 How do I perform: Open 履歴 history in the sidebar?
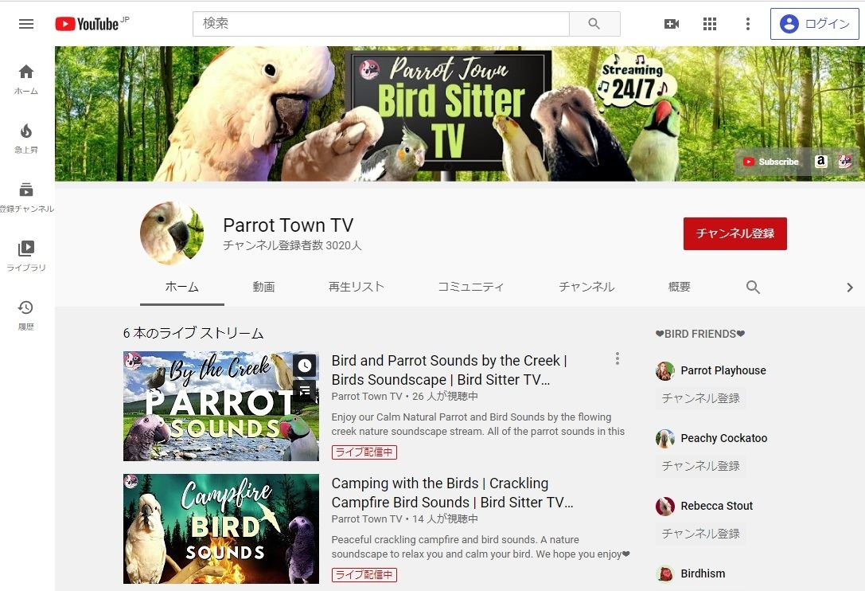click(26, 315)
